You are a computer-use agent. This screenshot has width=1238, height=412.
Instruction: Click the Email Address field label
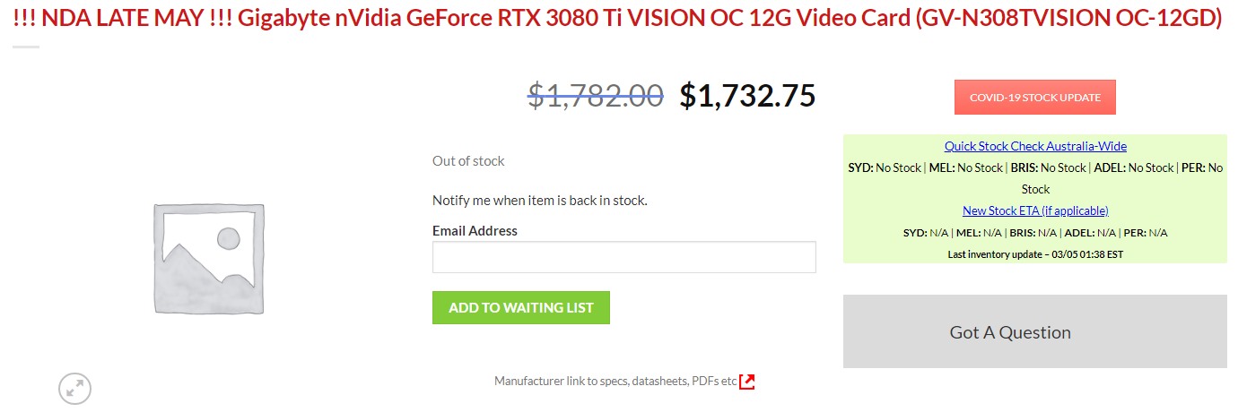pos(475,231)
